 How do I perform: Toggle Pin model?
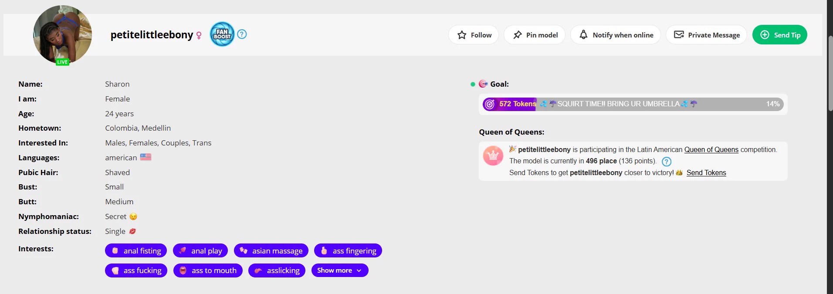(535, 35)
